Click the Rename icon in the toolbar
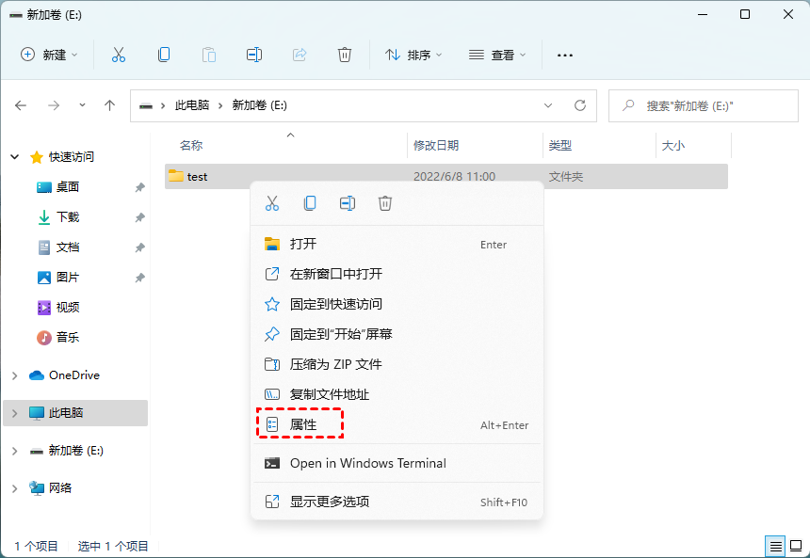This screenshot has height=558, width=810. click(x=253, y=55)
